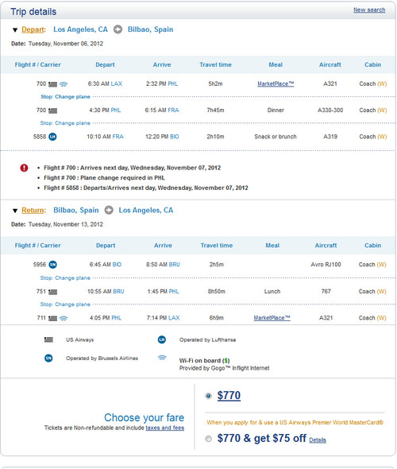The height and width of the screenshot is (469, 397).
Task: Click the $770 fare price link
Action: click(229, 395)
